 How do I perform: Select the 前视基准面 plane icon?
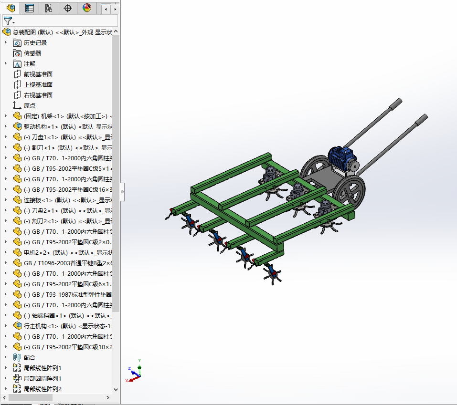point(17,74)
